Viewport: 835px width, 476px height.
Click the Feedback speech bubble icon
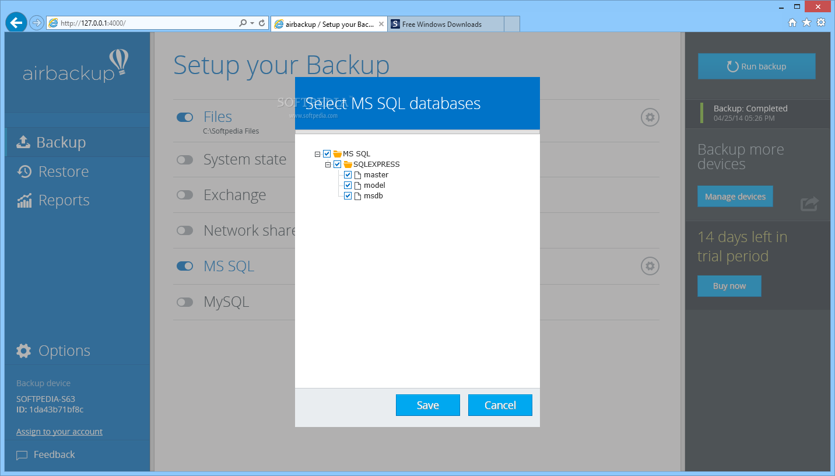click(x=22, y=455)
